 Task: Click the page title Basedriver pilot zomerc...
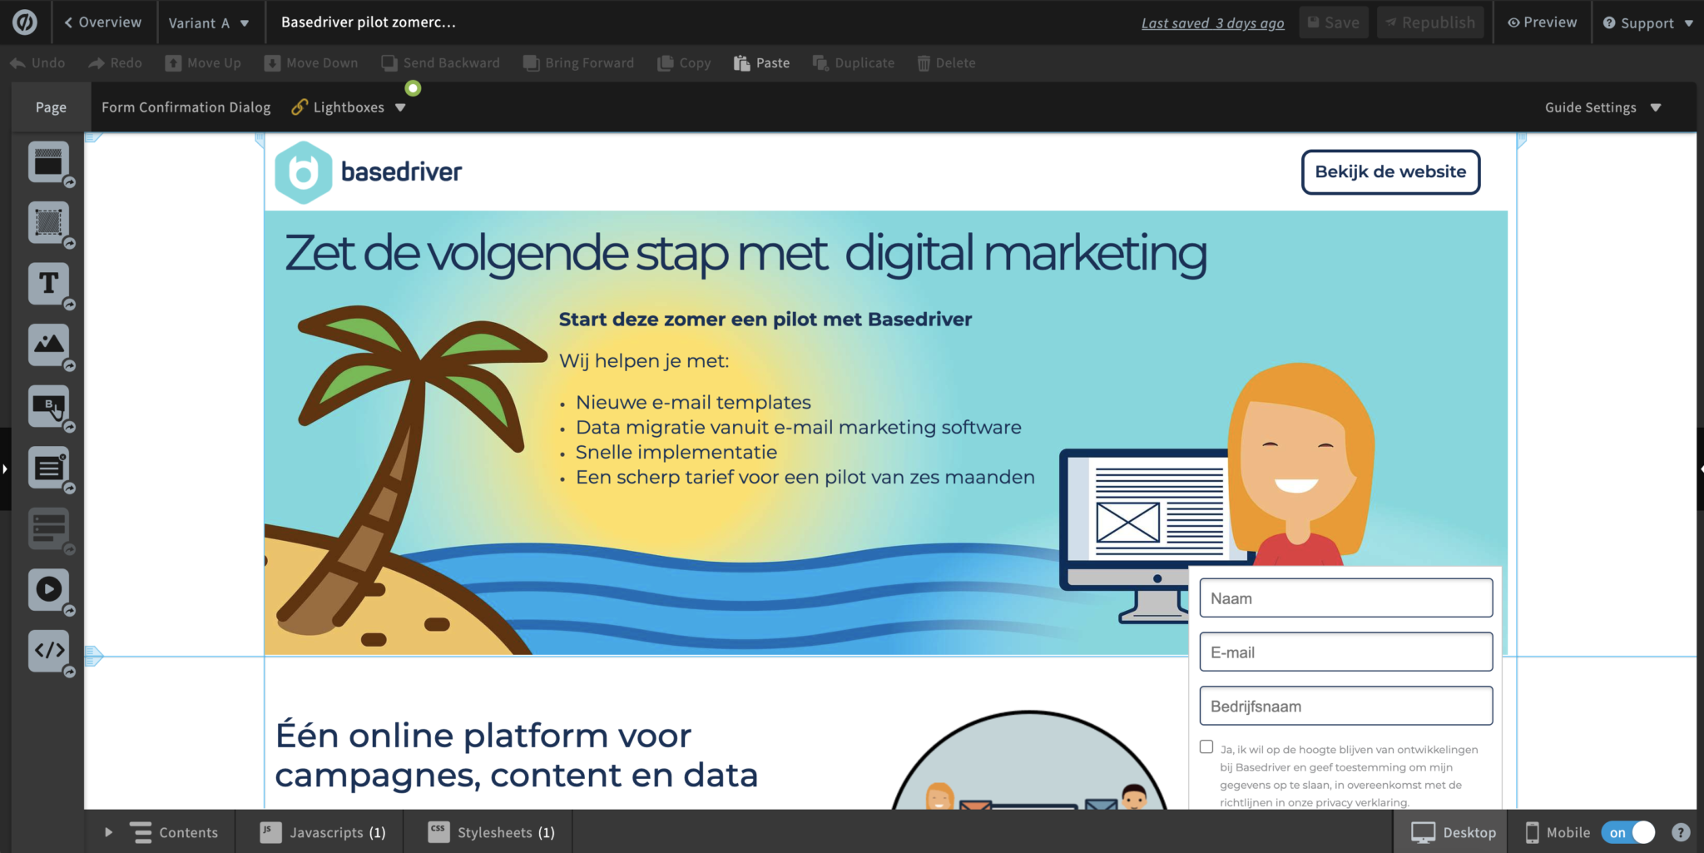point(369,22)
